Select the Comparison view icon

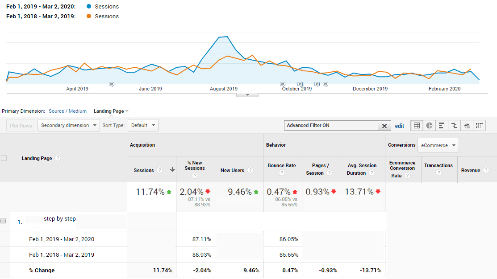(454, 126)
